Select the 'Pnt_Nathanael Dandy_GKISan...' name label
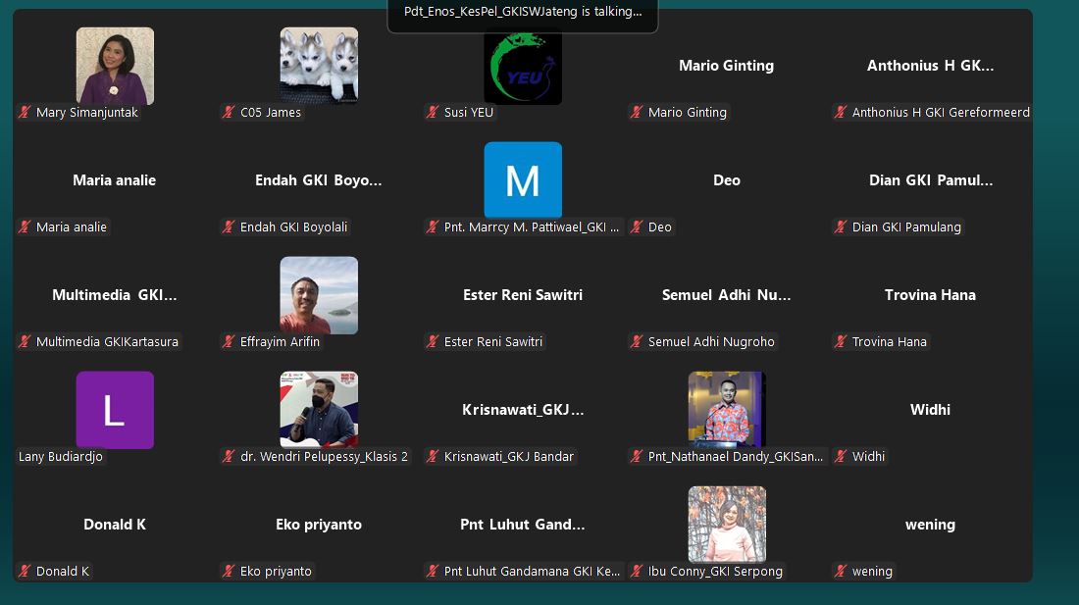The image size is (1079, 605). (736, 457)
